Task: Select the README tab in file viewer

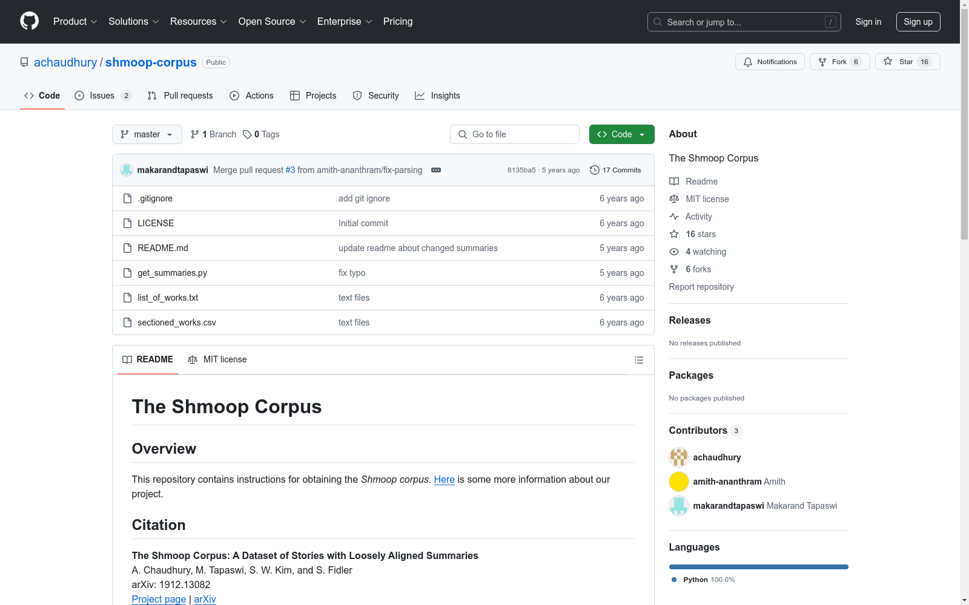Action: point(148,359)
